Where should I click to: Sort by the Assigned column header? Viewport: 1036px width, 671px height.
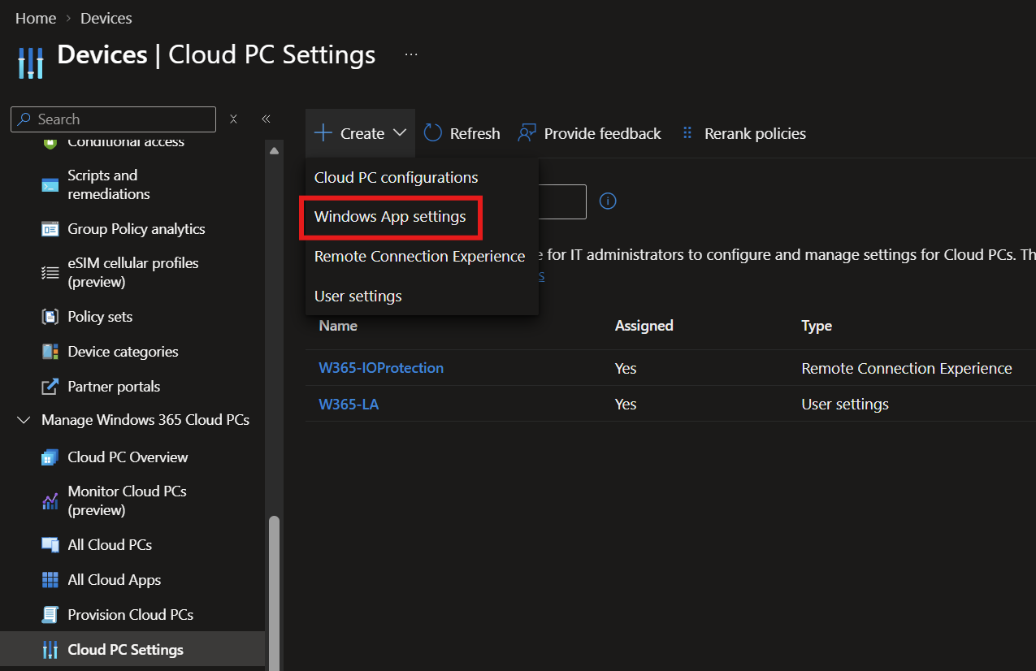(x=644, y=326)
